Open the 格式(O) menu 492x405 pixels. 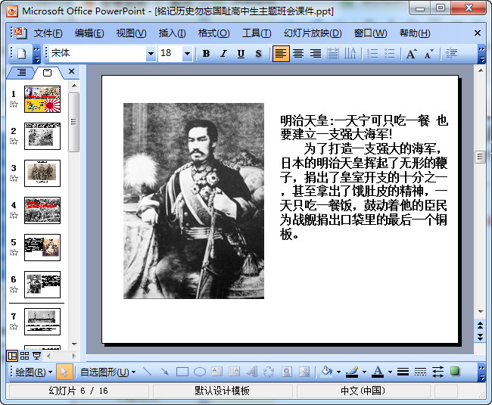[213, 33]
